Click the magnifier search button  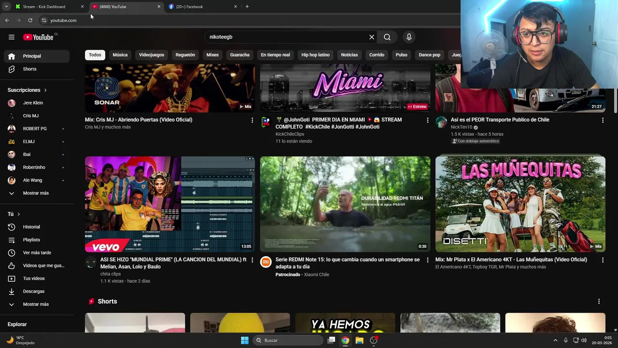[387, 37]
